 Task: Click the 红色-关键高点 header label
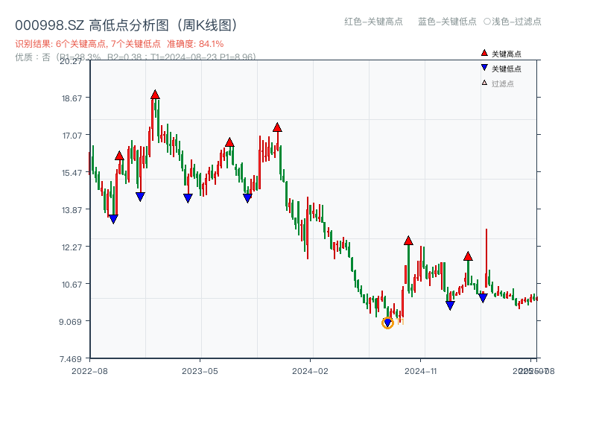coord(373,22)
